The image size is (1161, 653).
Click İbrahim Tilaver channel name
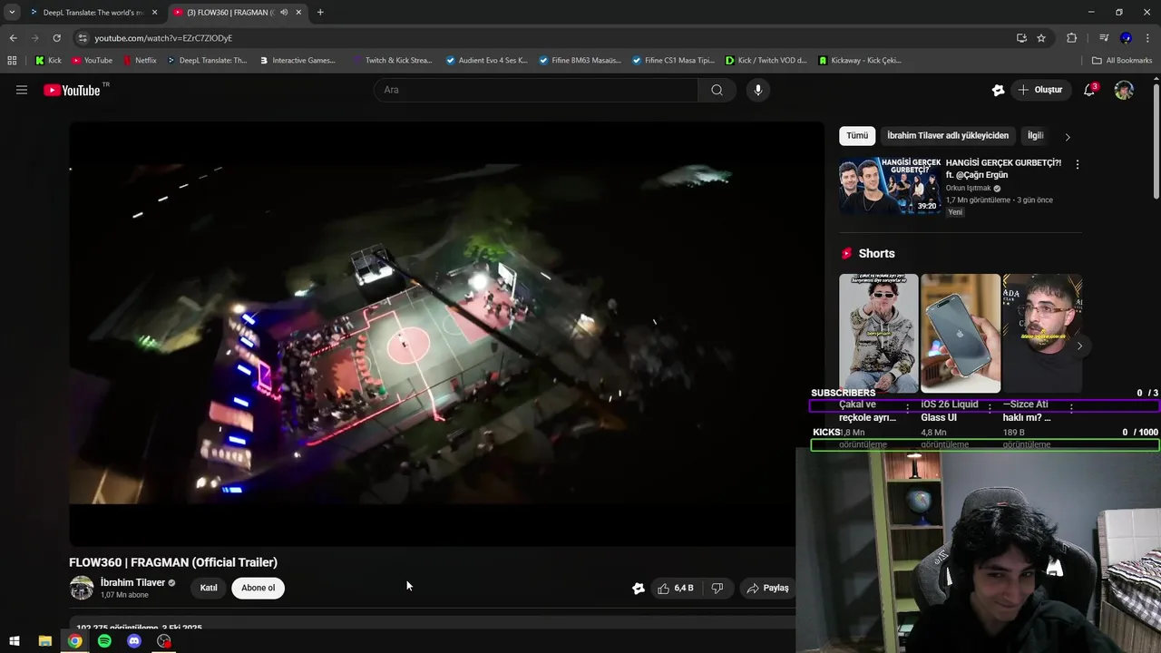[132, 583]
